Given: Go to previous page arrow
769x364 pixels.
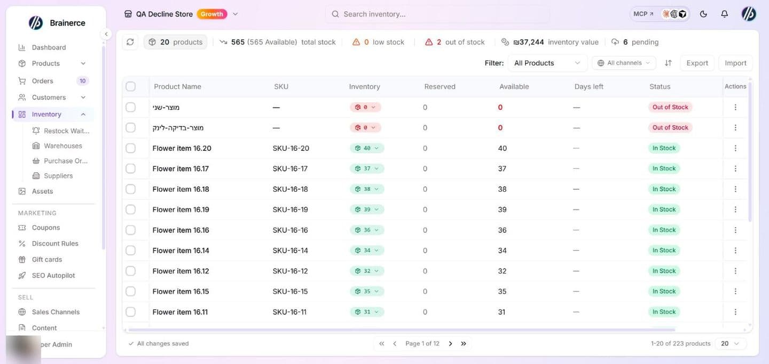Looking at the screenshot, I should click(395, 344).
